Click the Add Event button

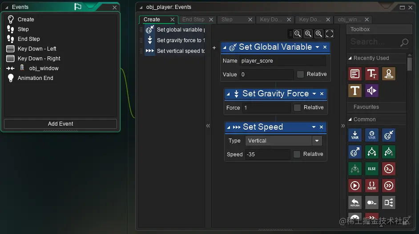[60, 124]
